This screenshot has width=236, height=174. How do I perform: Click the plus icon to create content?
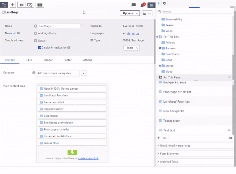13,5
